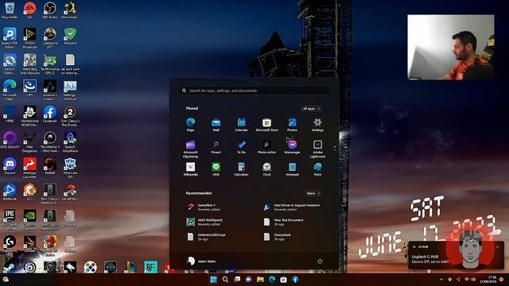Select the Ubisoft Connect desktop shortcut

click(29, 267)
